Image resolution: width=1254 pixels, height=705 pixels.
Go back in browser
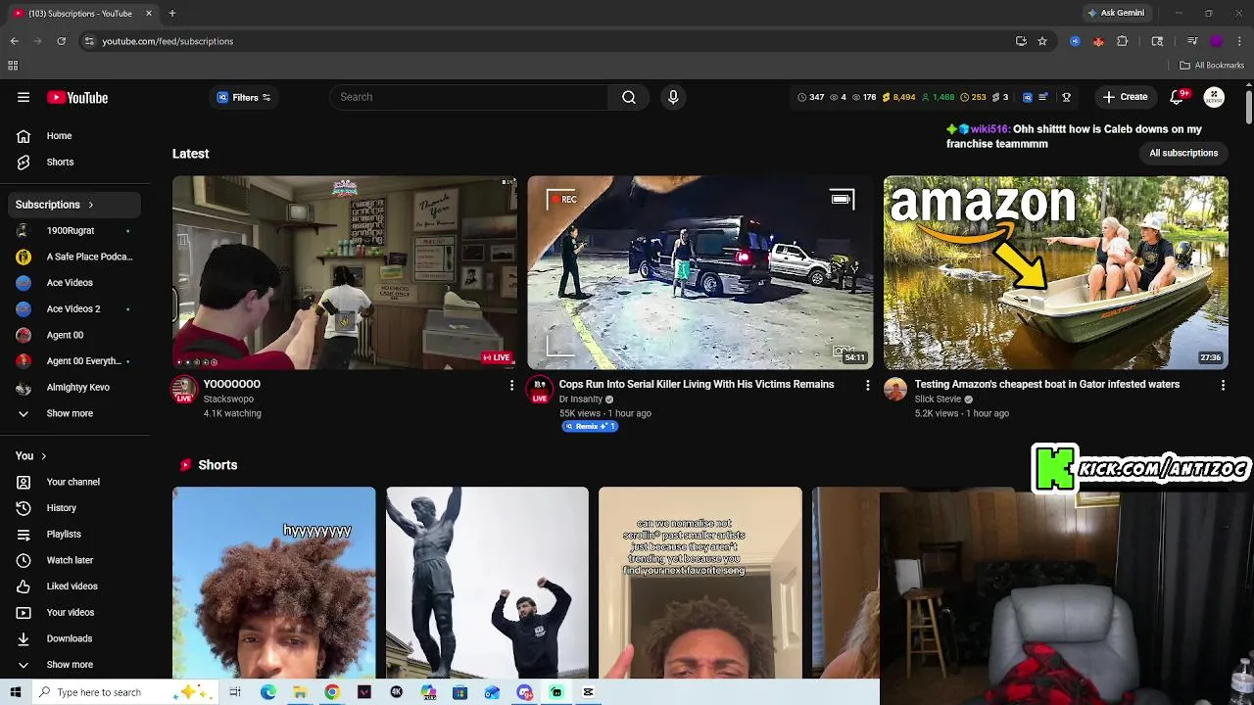point(14,41)
